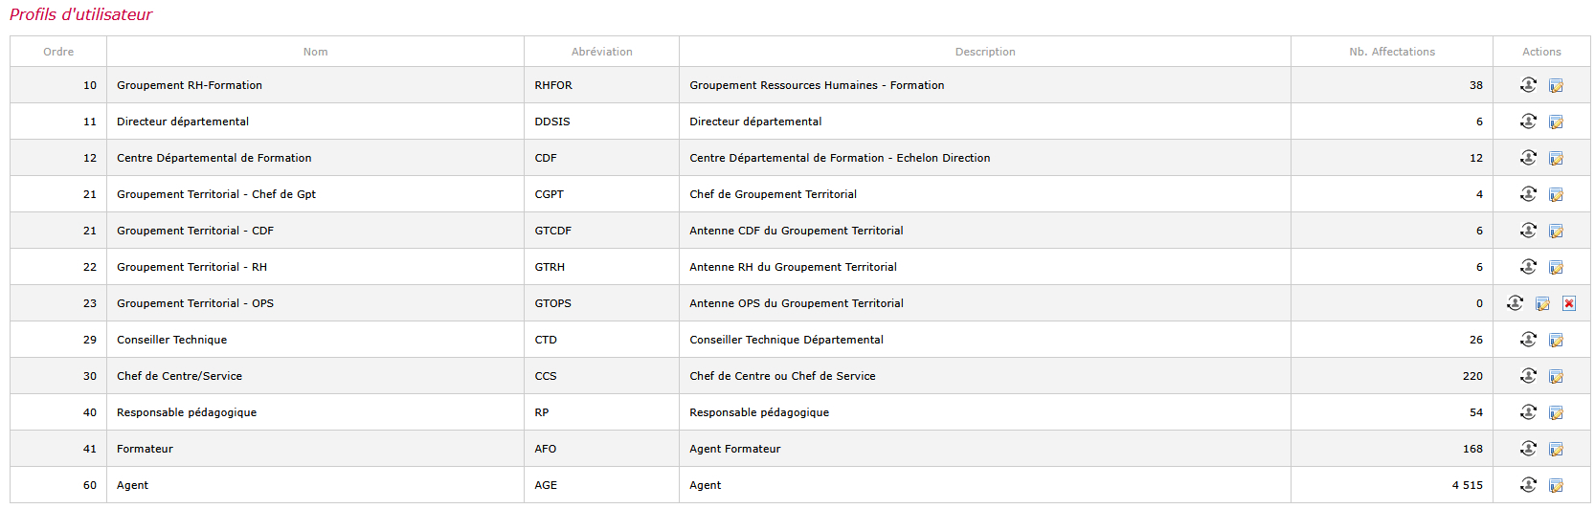Open user assignments for Groupement Territorial - RH
Viewport: 1595px width, 509px height.
click(1528, 267)
